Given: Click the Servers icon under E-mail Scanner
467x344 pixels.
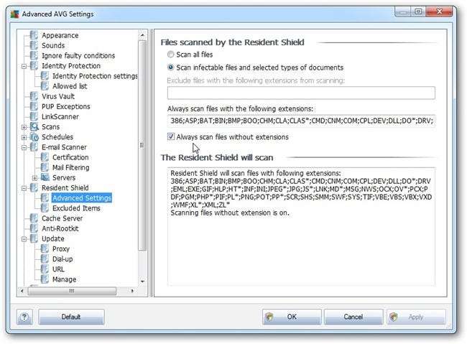Looking at the screenshot, I should (x=45, y=177).
